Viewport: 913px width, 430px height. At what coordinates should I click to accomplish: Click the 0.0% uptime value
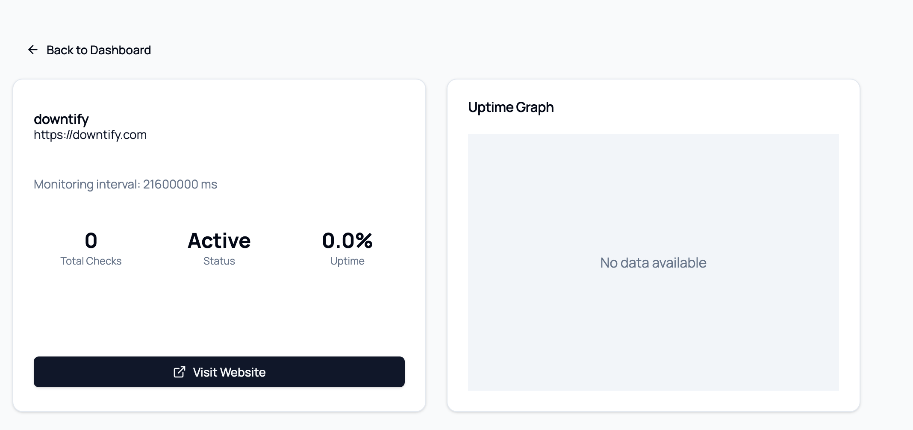pos(347,241)
